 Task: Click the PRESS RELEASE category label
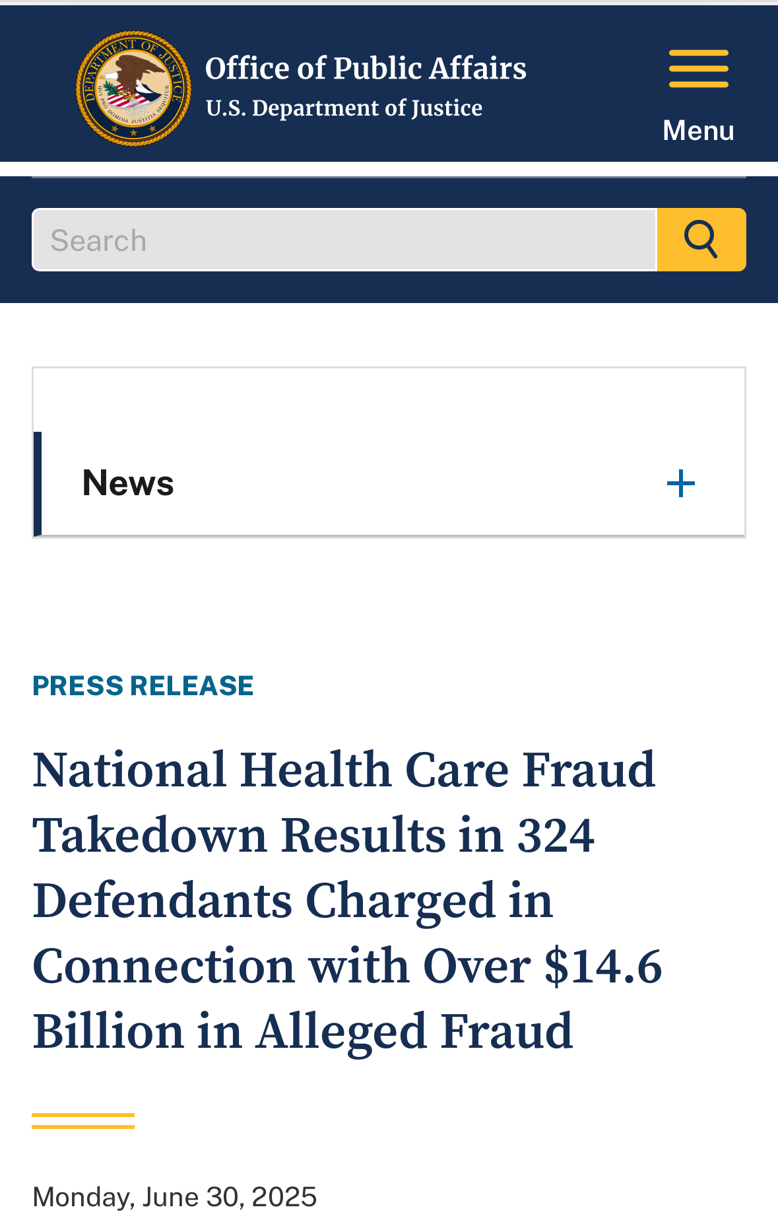click(x=143, y=686)
